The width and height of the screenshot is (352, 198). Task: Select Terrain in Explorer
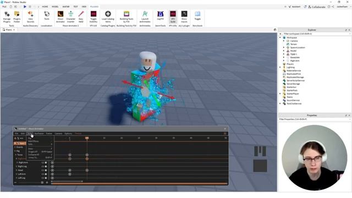[293, 44]
